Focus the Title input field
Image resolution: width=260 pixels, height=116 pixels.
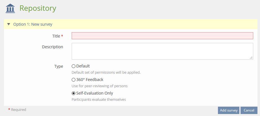point(162,36)
